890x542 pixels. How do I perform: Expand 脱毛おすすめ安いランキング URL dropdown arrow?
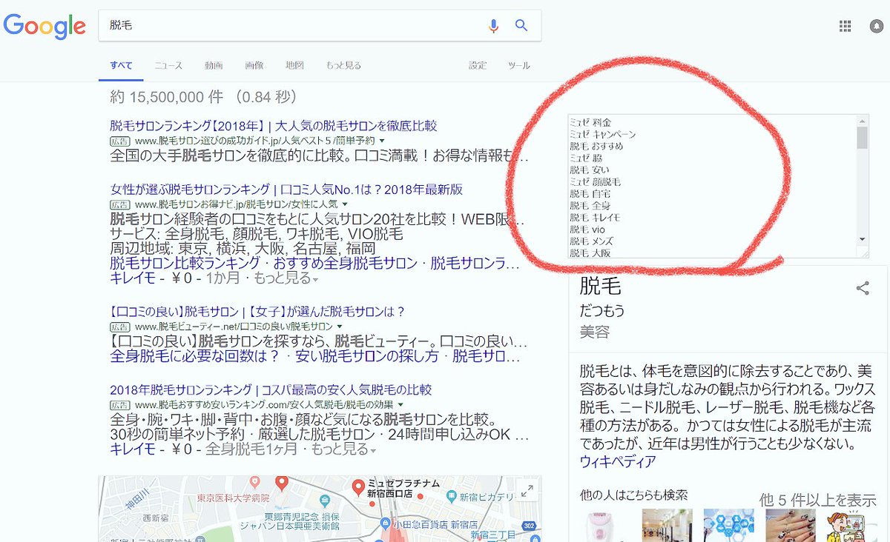pos(400,405)
